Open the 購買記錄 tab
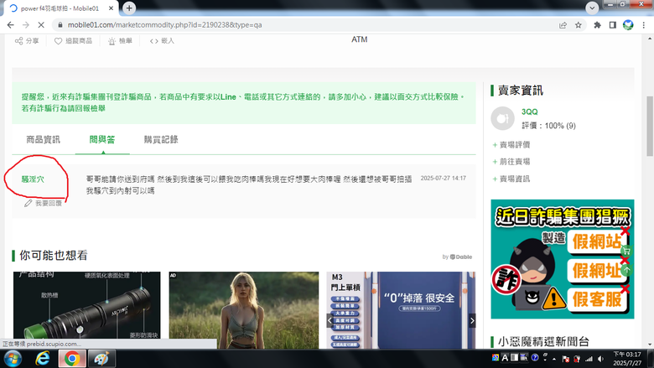Viewport: 654px width, 368px height. [x=161, y=140]
